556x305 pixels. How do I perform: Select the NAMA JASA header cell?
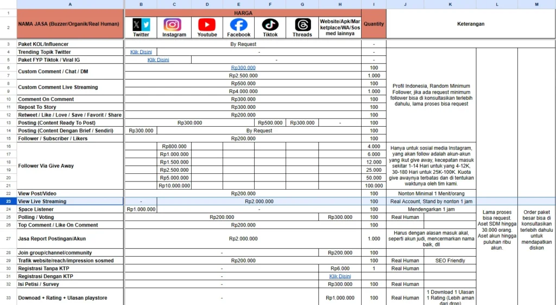point(70,24)
